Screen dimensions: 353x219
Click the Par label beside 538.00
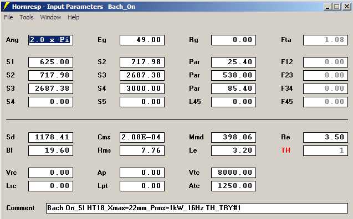[195, 75]
